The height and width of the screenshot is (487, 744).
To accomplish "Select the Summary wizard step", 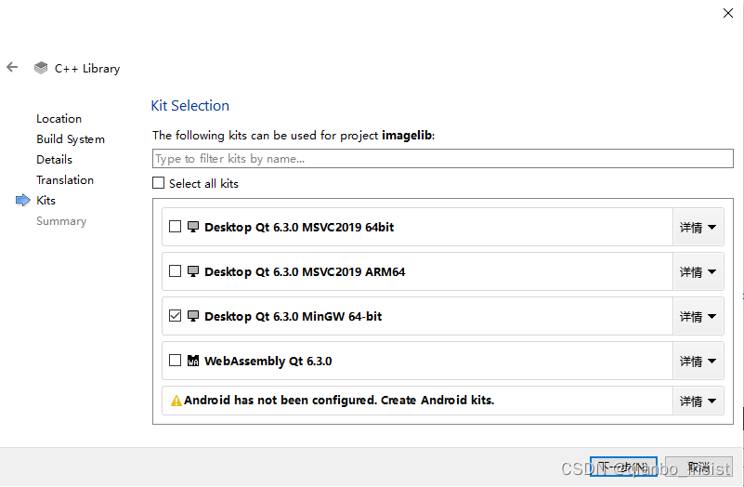I will [61, 221].
